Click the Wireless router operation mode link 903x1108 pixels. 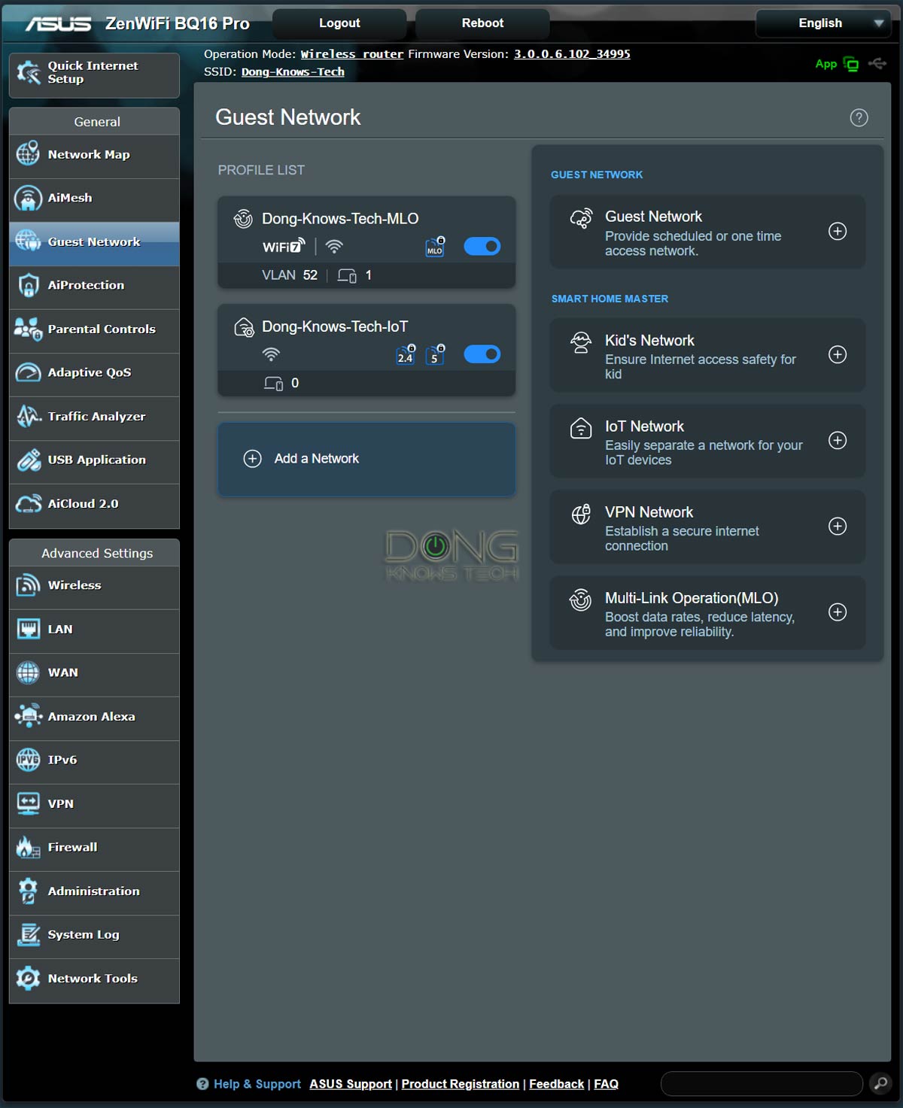(x=352, y=54)
